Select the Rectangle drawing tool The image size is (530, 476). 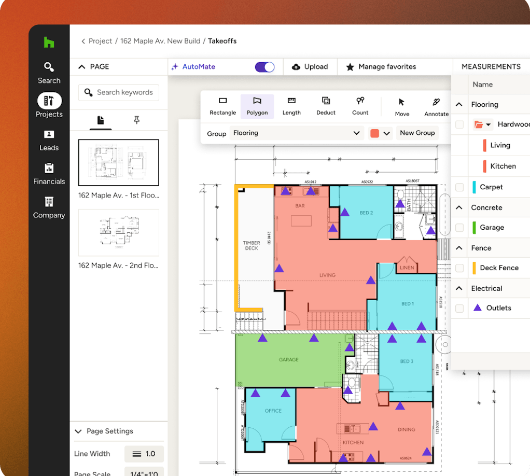[222, 106]
